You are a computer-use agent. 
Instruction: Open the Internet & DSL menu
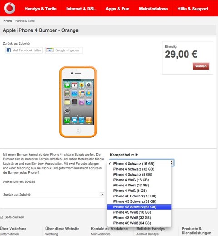(81, 9)
